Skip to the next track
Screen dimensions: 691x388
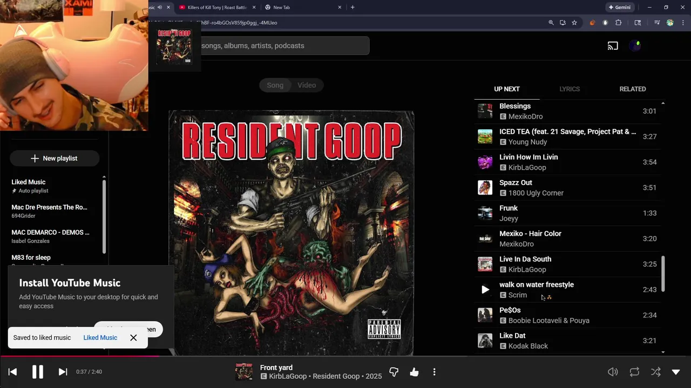click(63, 372)
